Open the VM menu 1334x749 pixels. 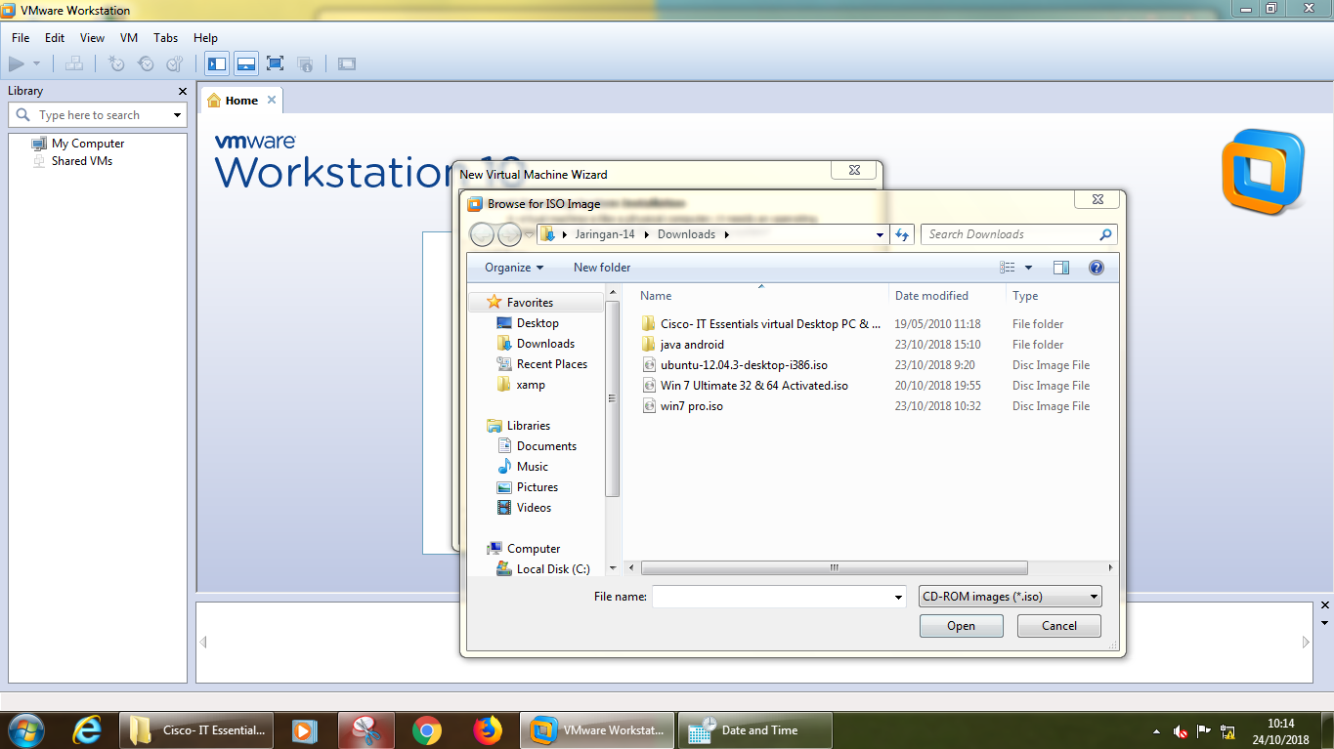(129, 38)
